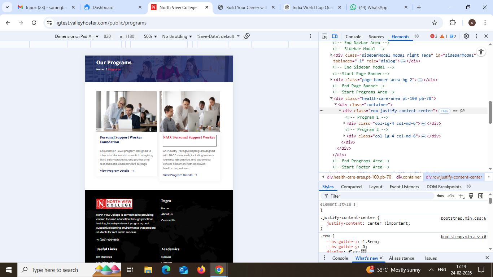The width and height of the screenshot is (493, 277).
Task: Click the blue issues count badge
Action: pyautogui.click(x=453, y=36)
